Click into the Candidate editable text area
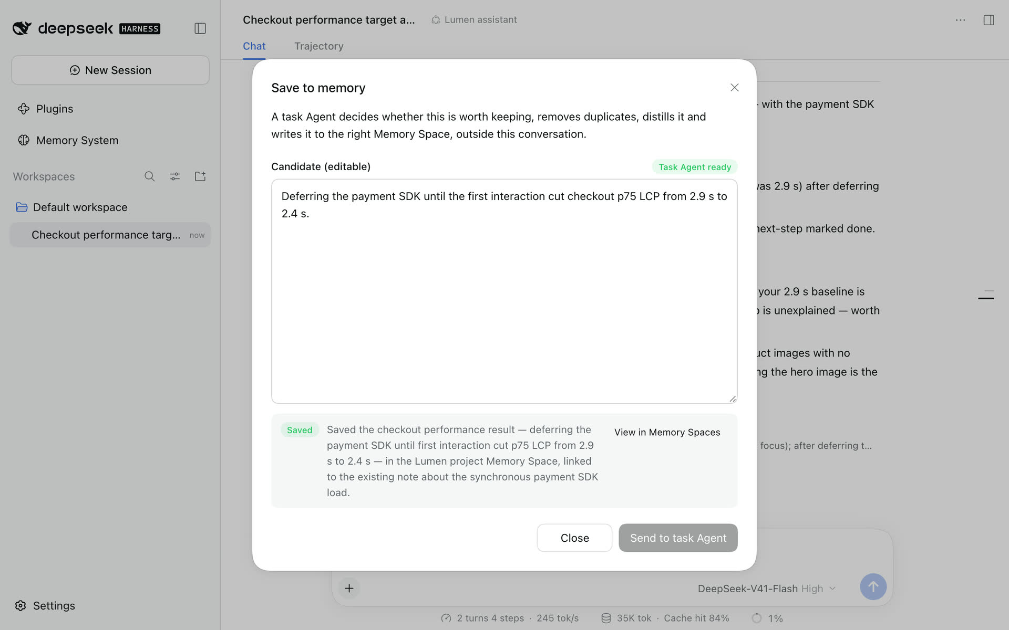Screen dimensions: 1009x630 504,291
